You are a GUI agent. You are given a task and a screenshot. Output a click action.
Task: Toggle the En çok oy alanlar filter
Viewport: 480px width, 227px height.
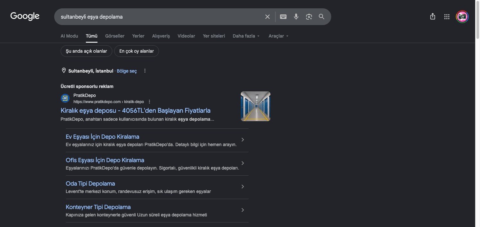[x=136, y=51]
